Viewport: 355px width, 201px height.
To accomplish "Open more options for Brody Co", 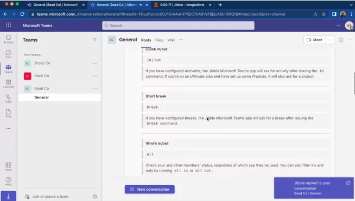I will pos(95,64).
